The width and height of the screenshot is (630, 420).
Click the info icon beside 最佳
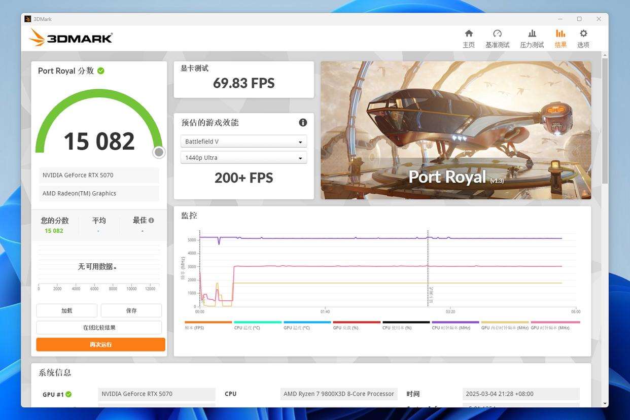click(151, 221)
